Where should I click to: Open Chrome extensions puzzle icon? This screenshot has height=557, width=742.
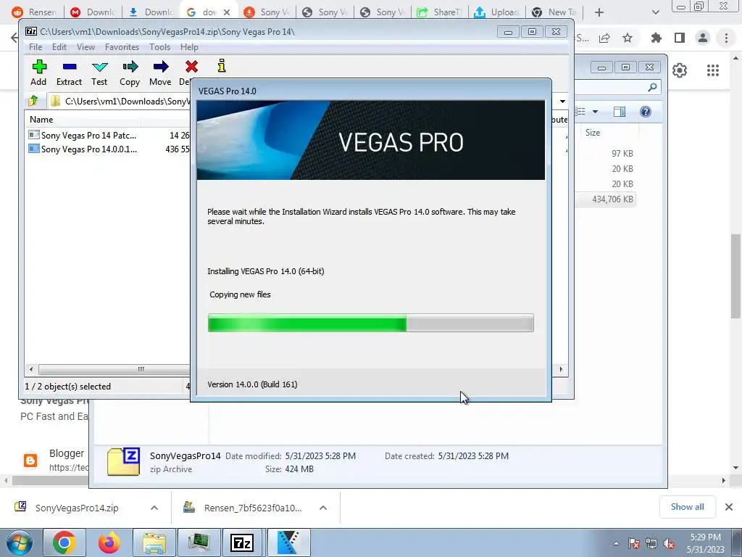(656, 38)
